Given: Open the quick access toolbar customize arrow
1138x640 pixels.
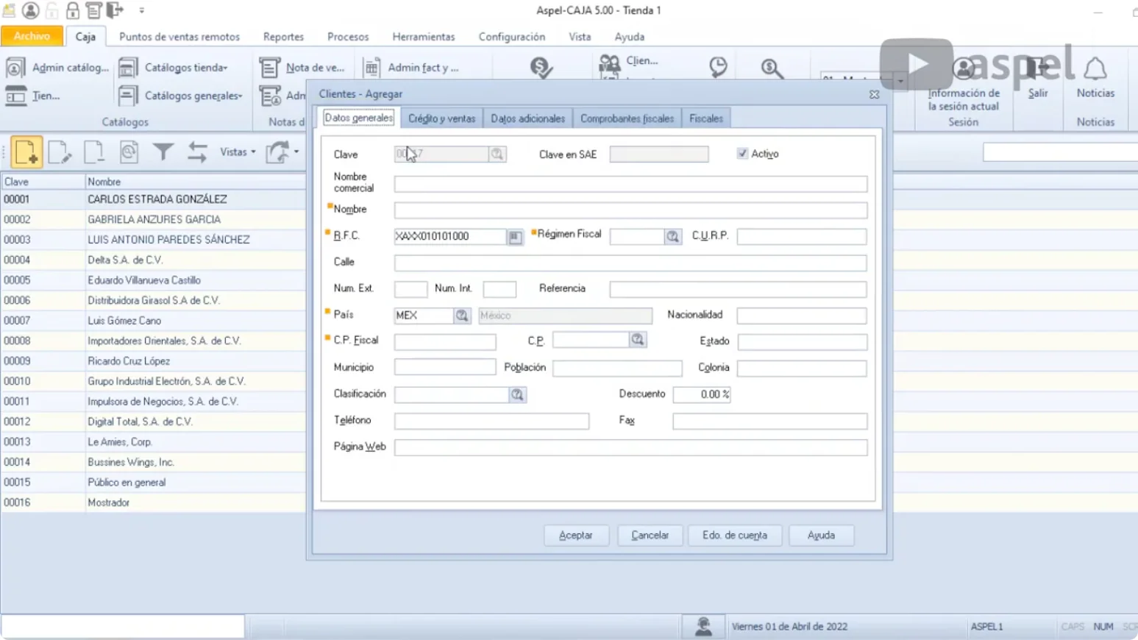Looking at the screenshot, I should click(142, 10).
